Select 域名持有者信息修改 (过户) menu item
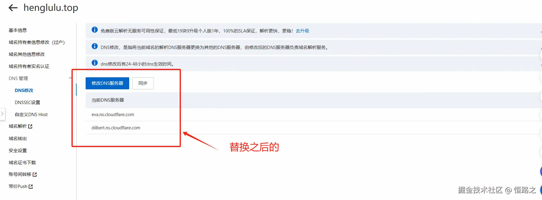542x200 pixels. [x=37, y=42]
